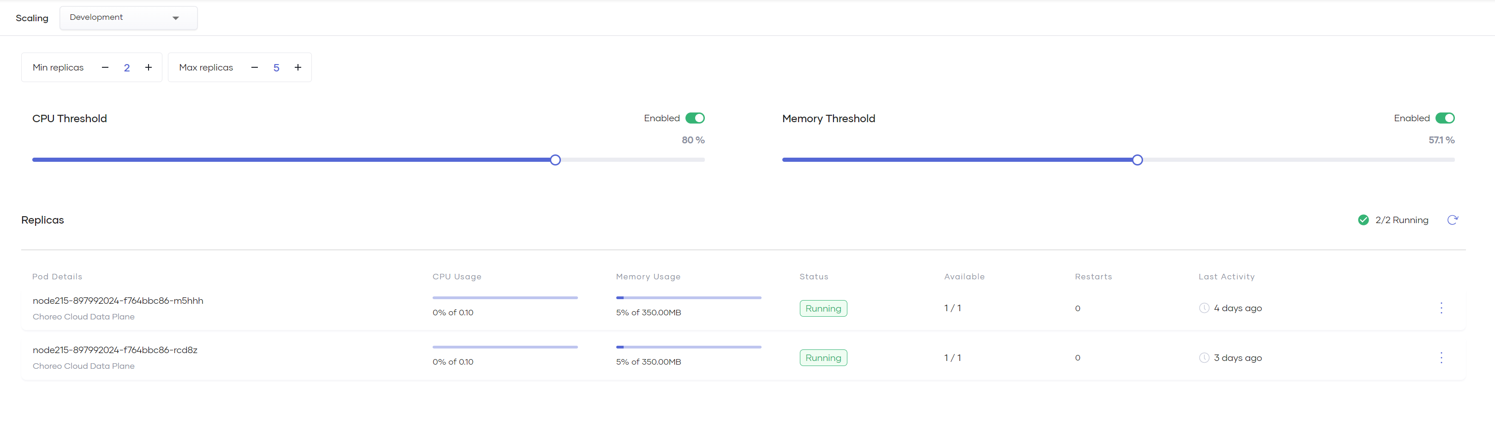This screenshot has height=437, width=1495.
Task: Click the Memory Threshold slider handle
Action: [x=1137, y=159]
